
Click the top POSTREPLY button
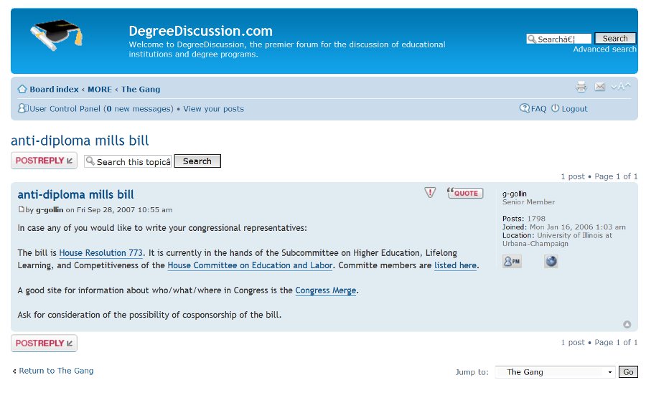point(44,161)
